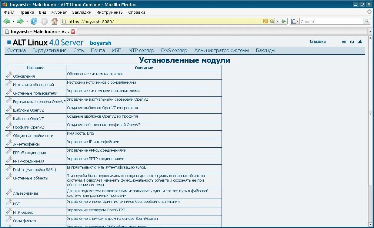Open the Виртуализация navigation section

point(49,51)
